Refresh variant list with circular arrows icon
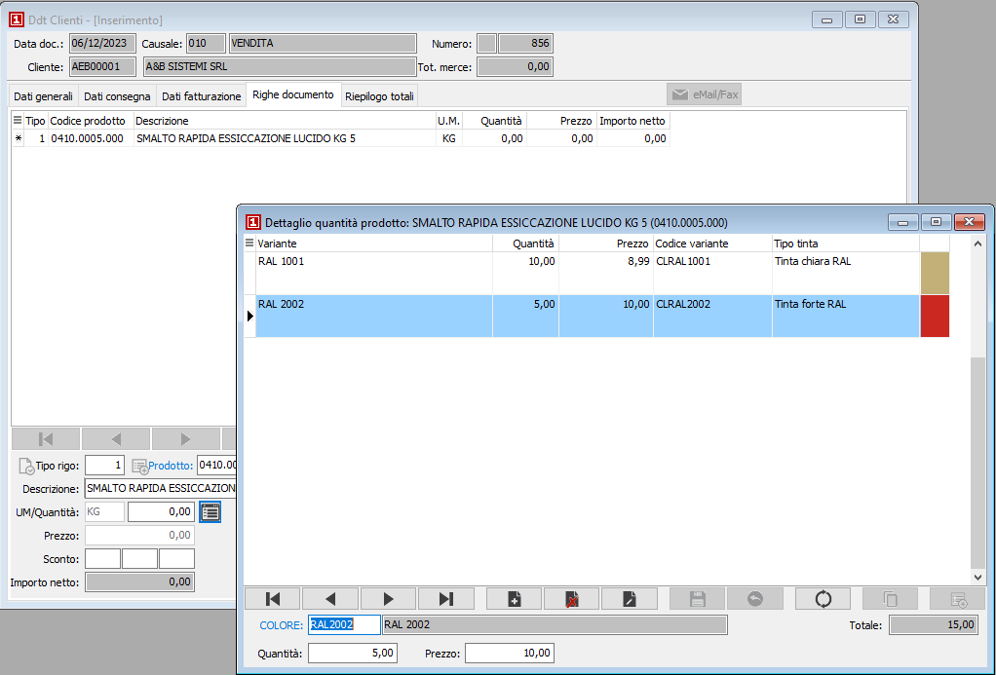996x675 pixels. pyautogui.click(x=824, y=599)
